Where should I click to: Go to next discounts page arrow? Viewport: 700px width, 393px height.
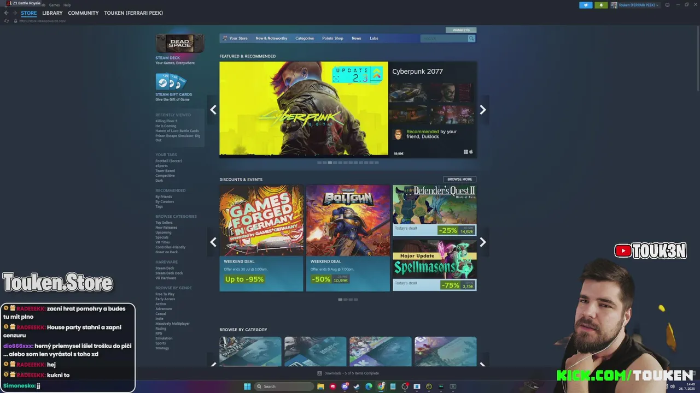click(x=482, y=242)
